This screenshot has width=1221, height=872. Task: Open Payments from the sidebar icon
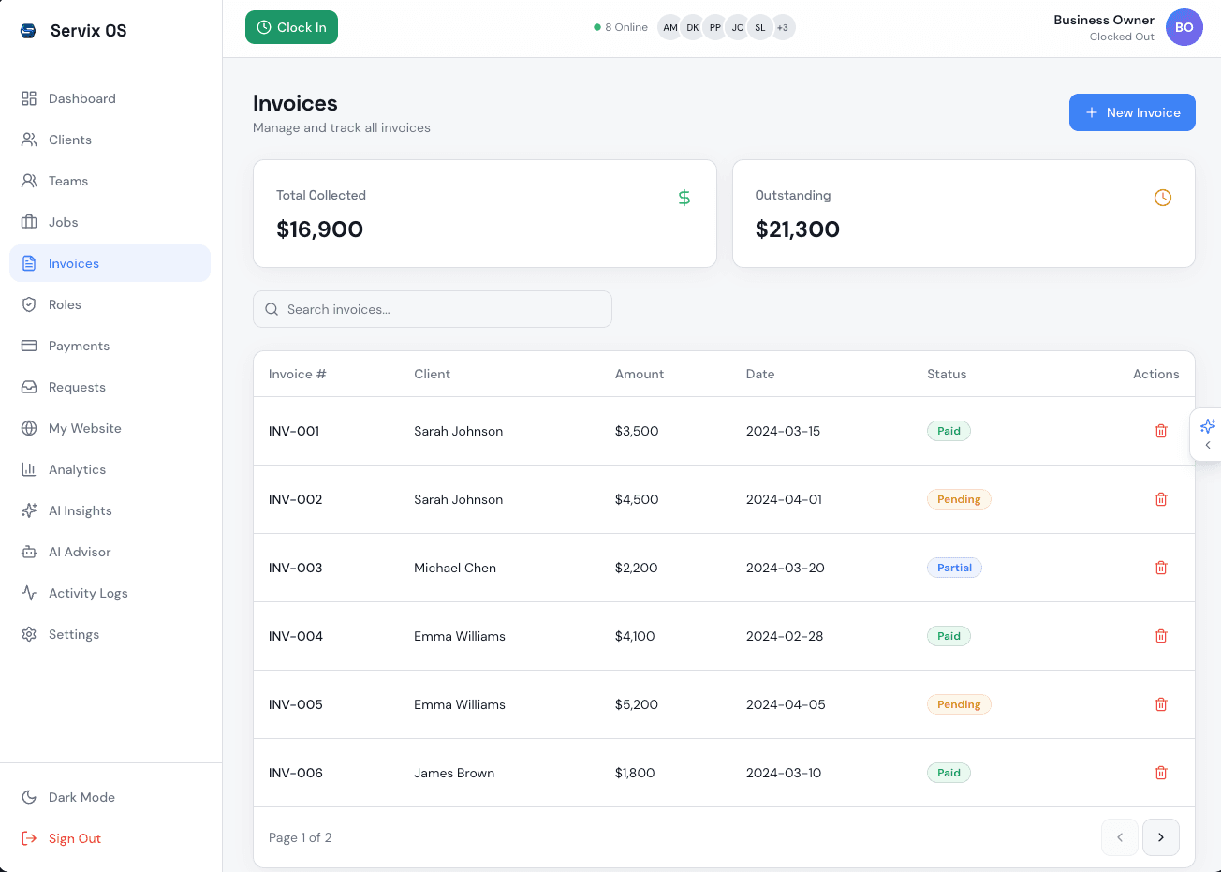[x=29, y=346]
